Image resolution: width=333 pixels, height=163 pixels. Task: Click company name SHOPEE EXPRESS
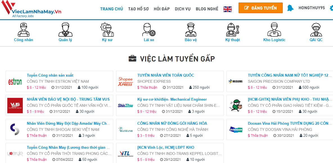(x=154, y=81)
